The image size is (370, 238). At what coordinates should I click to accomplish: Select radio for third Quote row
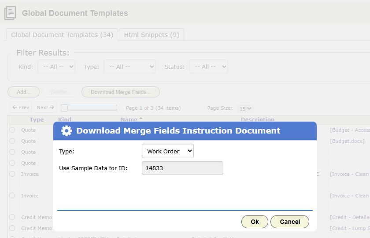(12, 152)
